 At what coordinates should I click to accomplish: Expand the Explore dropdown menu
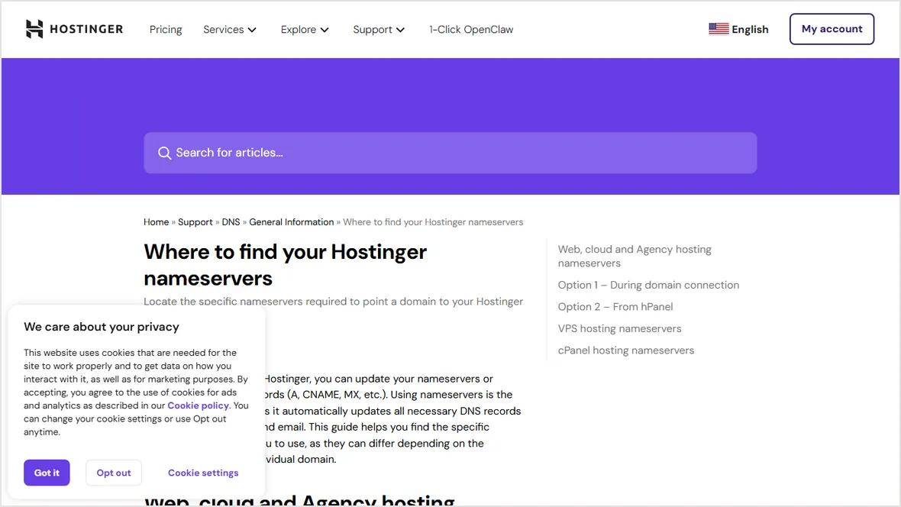click(x=305, y=29)
